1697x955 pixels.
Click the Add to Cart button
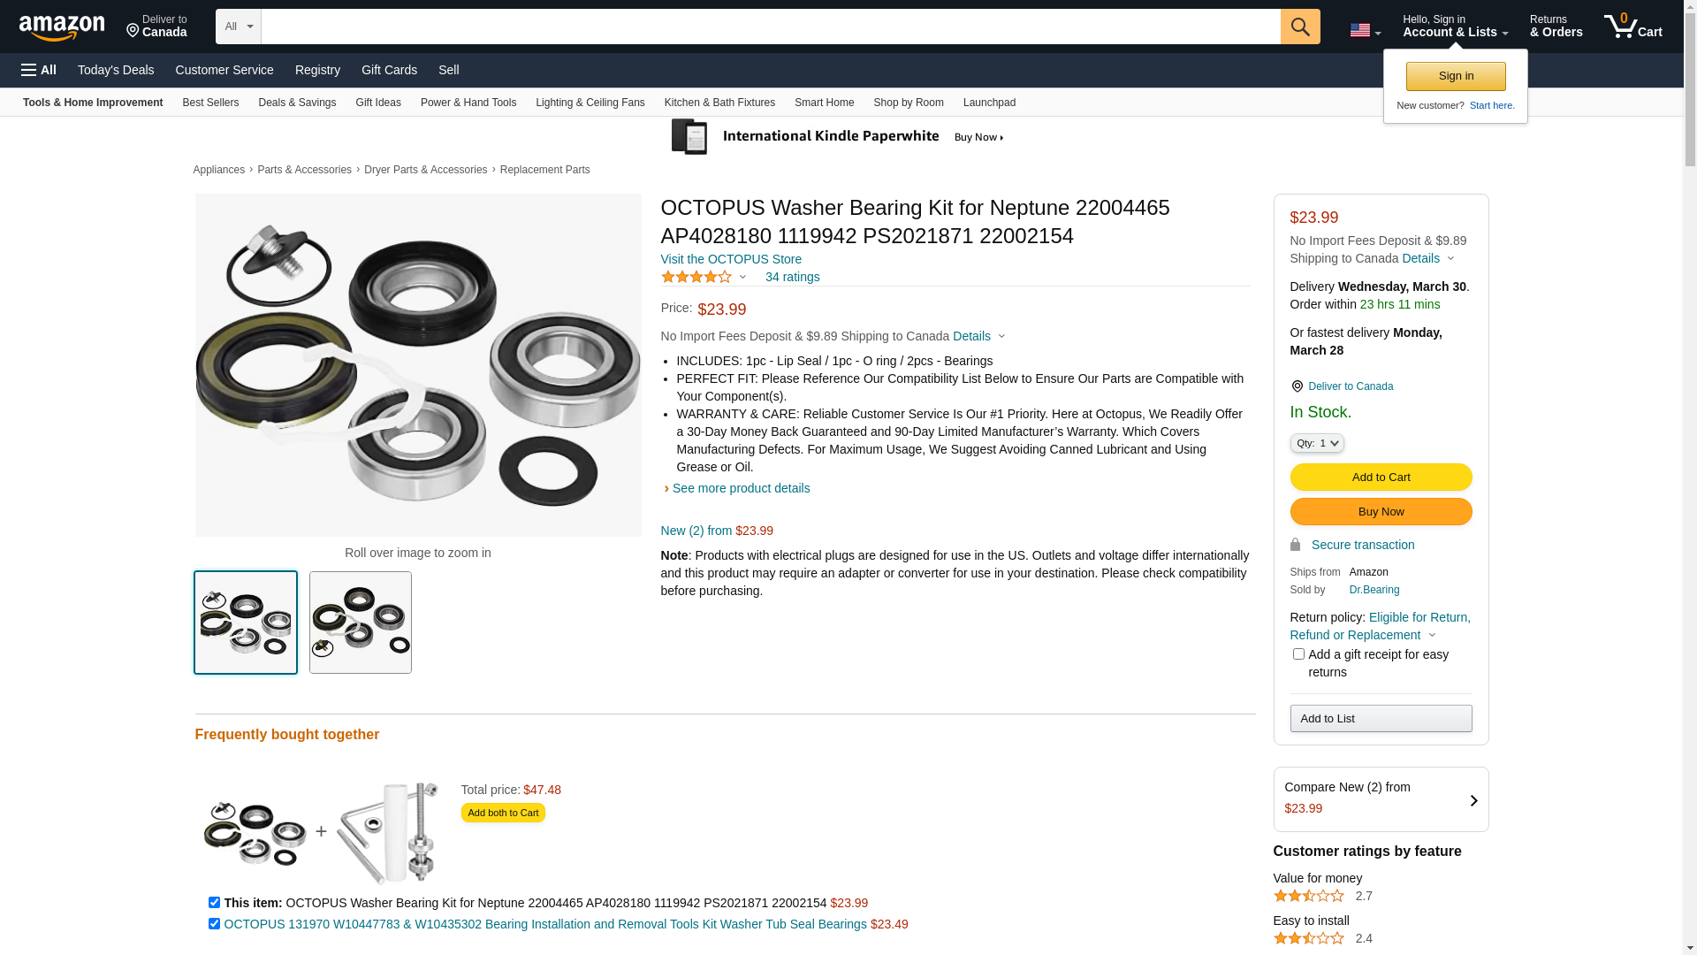coord(1380,477)
